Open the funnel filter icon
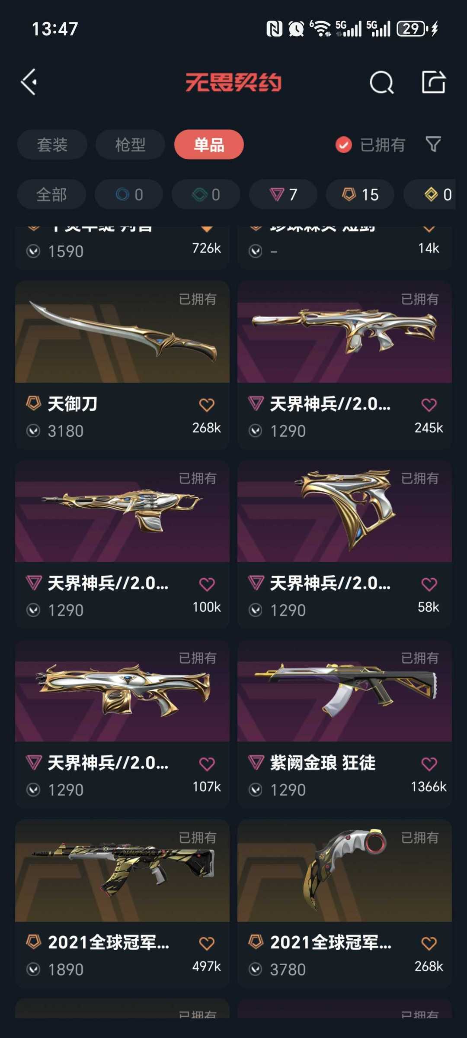467x1038 pixels. point(433,144)
